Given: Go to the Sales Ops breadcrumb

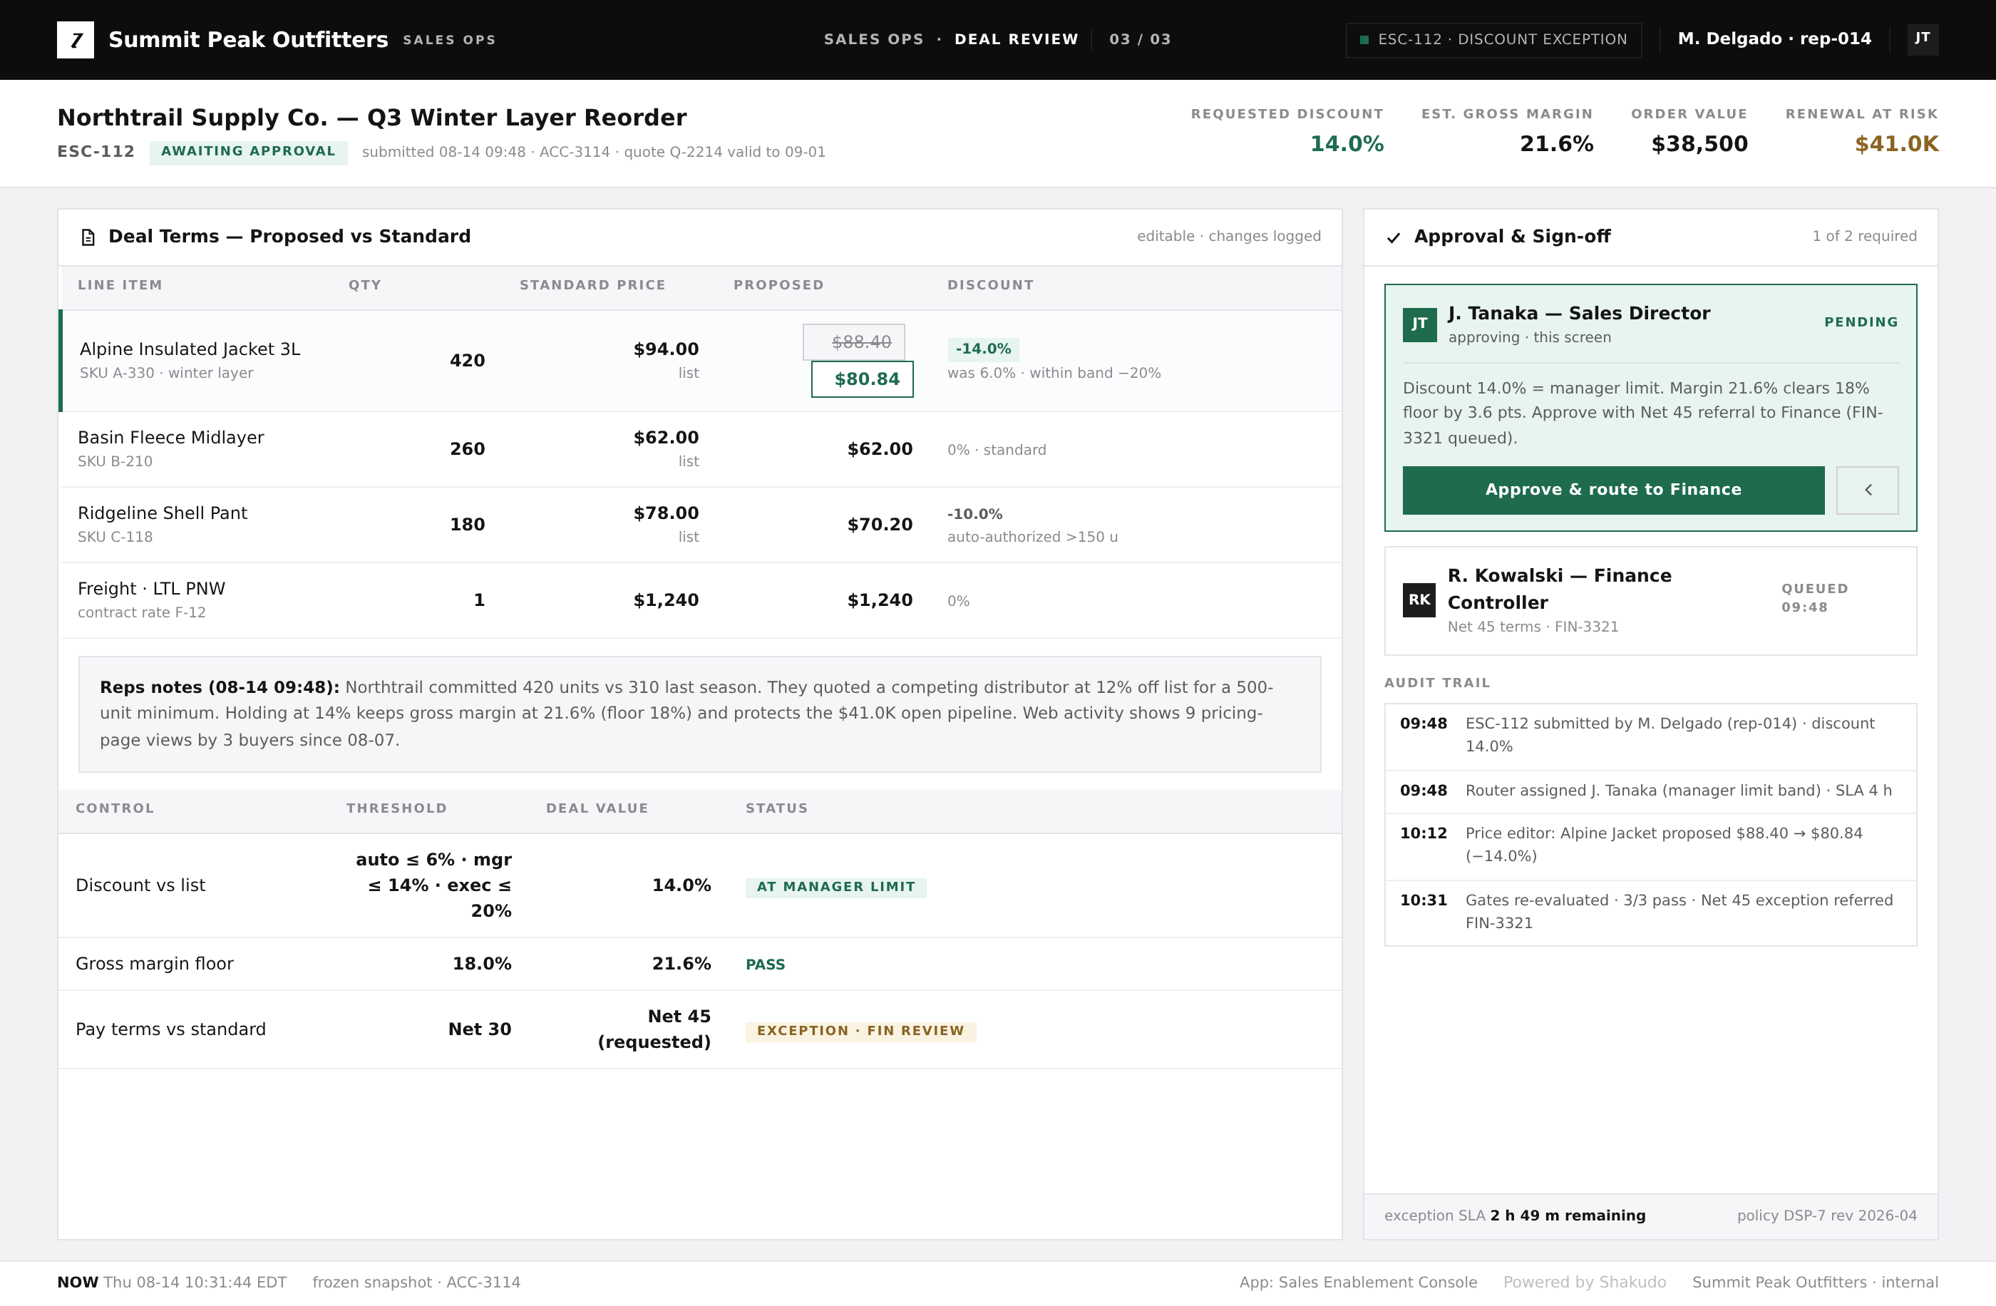Looking at the screenshot, I should click(873, 39).
